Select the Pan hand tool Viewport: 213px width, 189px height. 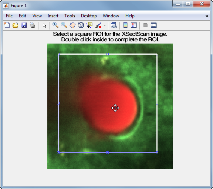coord(72,25)
